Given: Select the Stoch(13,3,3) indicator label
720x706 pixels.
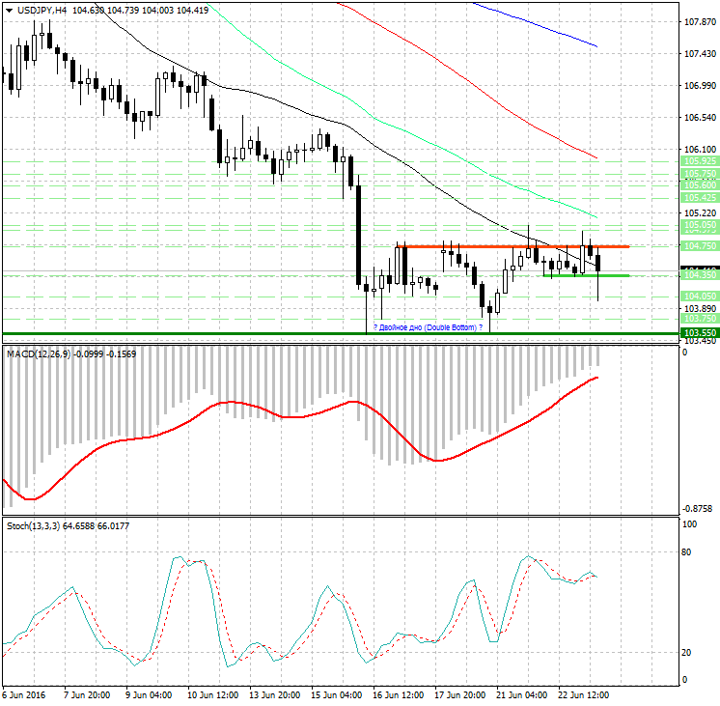Looking at the screenshot, I should (x=33, y=525).
